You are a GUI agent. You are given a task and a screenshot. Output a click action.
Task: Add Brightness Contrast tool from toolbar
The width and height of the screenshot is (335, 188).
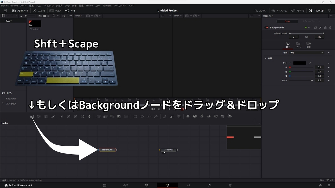(83, 116)
